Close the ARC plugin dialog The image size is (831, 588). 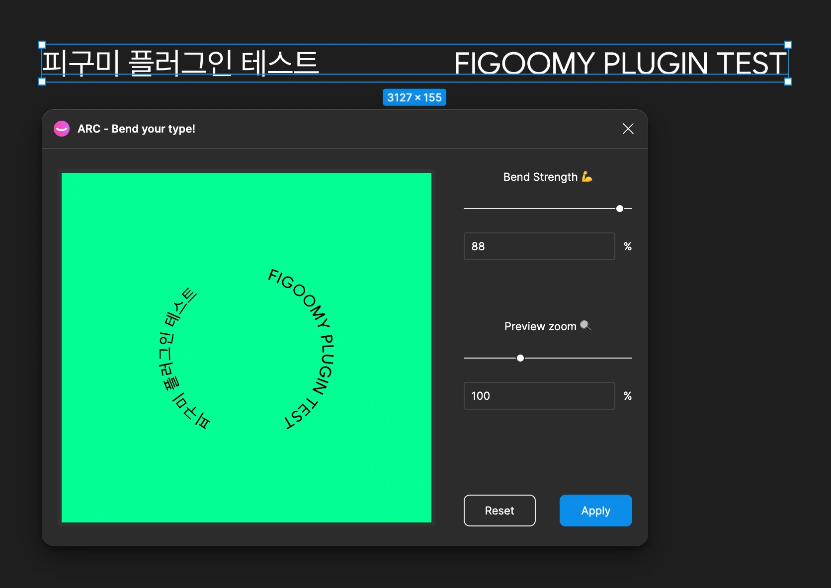(628, 129)
